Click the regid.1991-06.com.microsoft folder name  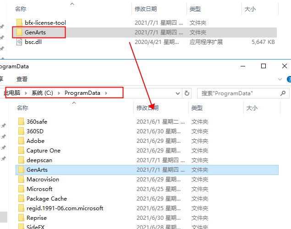(x=65, y=208)
